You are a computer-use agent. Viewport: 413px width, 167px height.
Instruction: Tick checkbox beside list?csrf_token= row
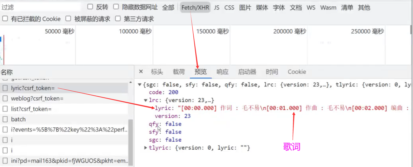[5, 109]
